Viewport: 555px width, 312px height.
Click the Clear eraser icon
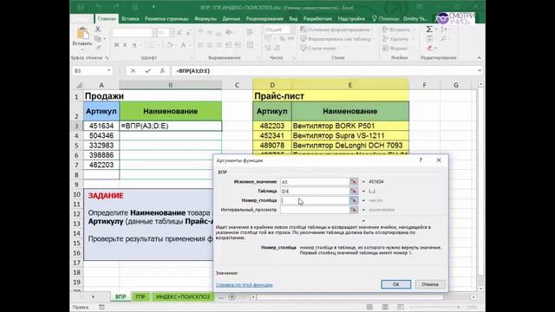[x=430, y=48]
